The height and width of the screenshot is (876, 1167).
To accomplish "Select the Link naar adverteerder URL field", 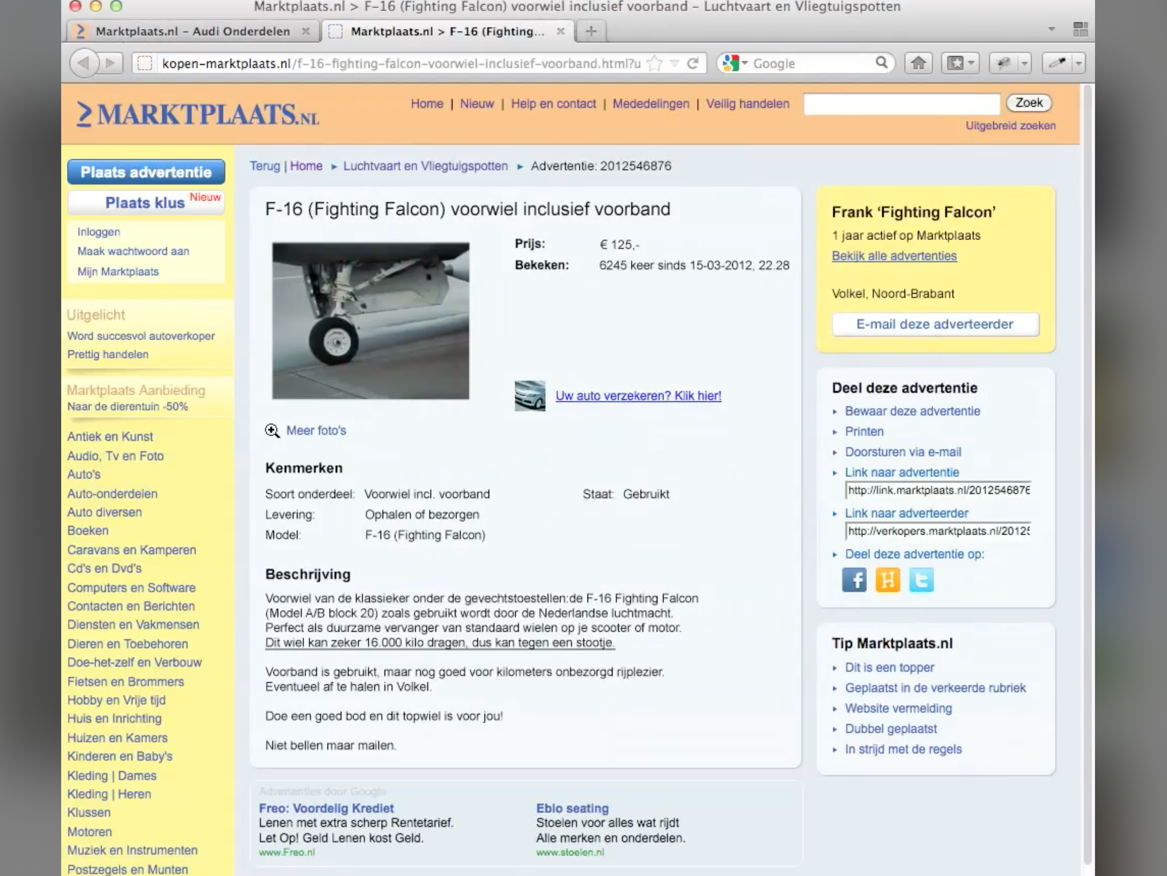I will tap(938, 531).
